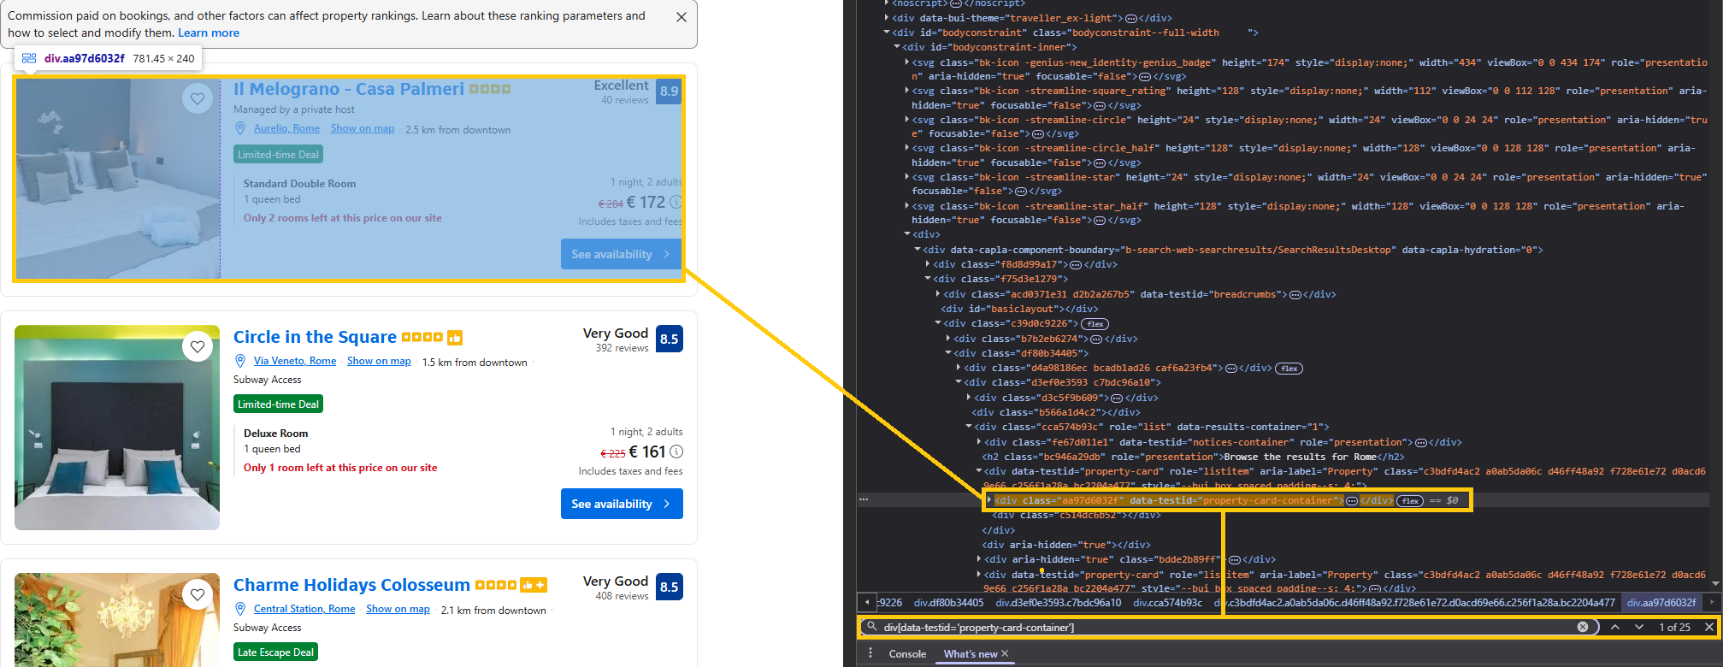Collapse the cca574b93c list div node

tap(969, 427)
